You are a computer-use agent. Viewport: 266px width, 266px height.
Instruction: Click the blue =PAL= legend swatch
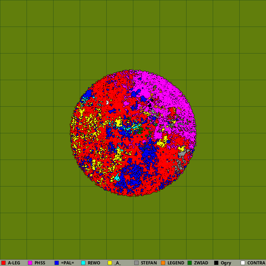point(57,263)
